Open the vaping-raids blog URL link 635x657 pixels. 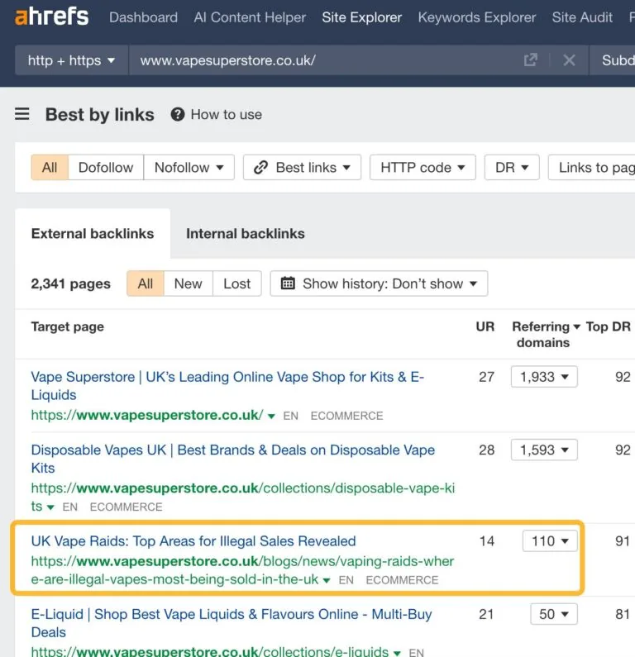[242, 570]
